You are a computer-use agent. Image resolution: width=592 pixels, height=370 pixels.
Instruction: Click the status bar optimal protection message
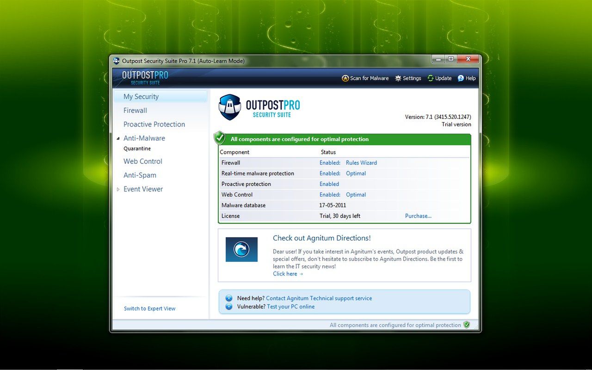click(x=395, y=325)
